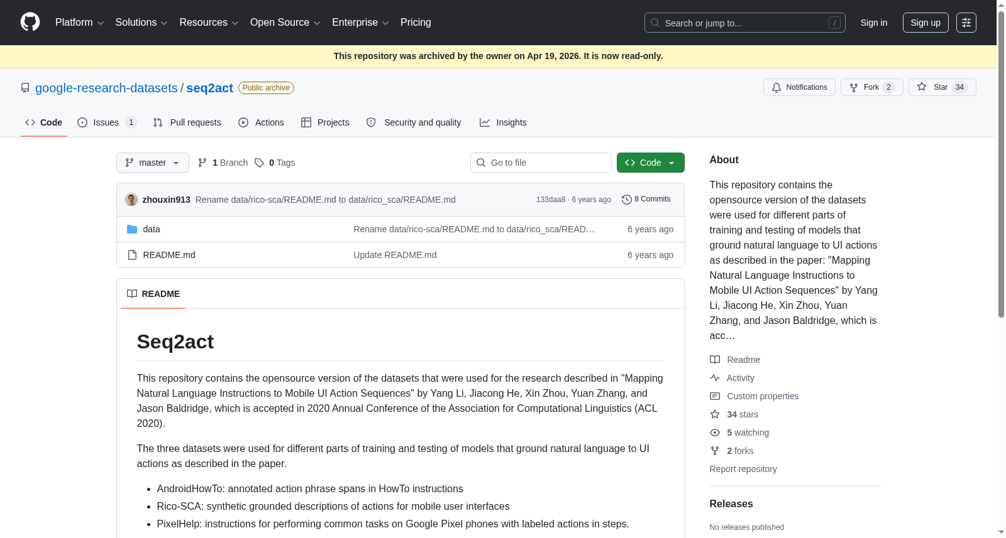Viewport: 1006px width, 538px height.
Task: Switch to the Pull requests tab
Action: [187, 122]
